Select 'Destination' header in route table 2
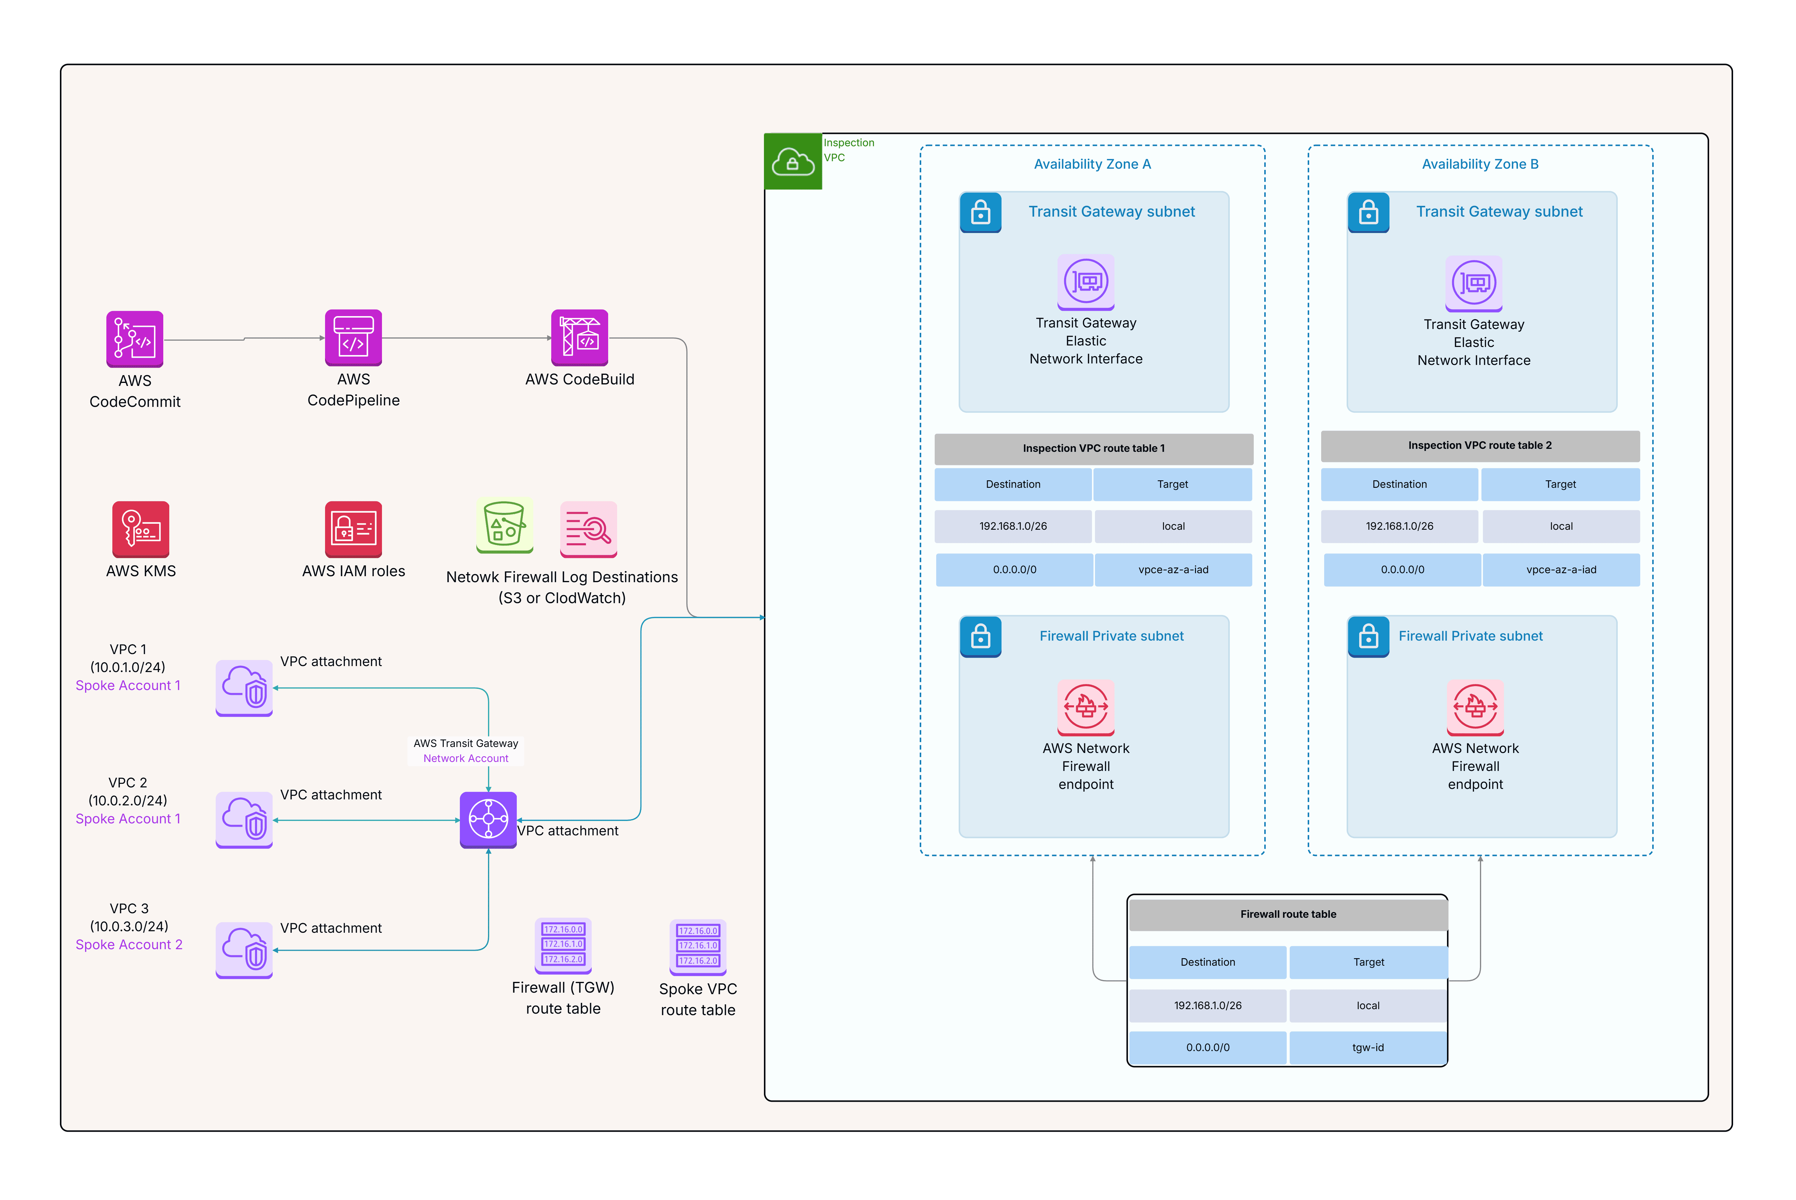 (x=1400, y=484)
